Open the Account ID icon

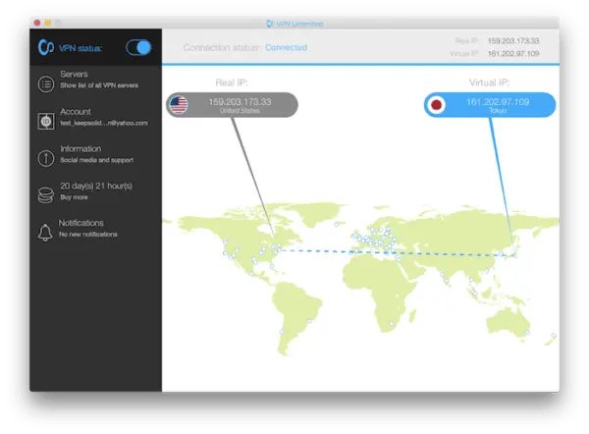point(46,121)
